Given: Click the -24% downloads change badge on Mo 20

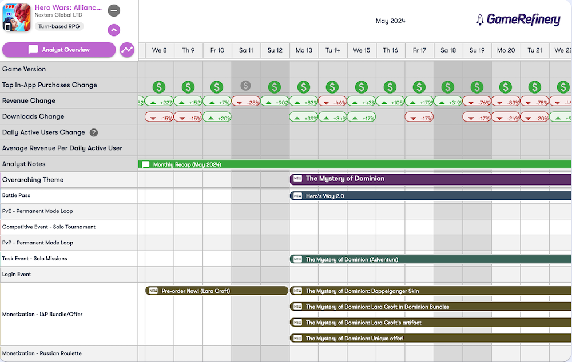Looking at the screenshot, I should 506,117.
